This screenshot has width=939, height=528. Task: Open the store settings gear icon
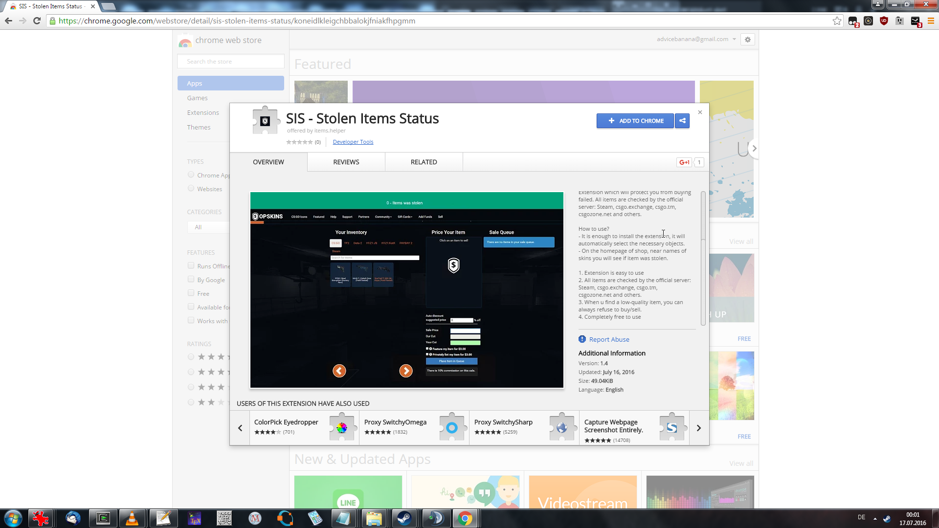[x=747, y=40]
